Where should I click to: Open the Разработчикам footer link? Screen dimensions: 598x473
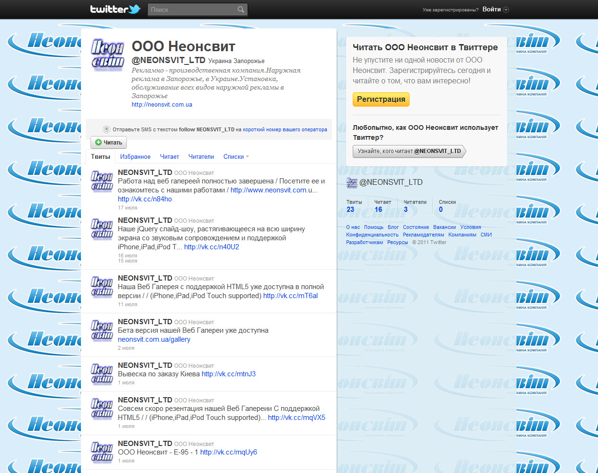365,243
